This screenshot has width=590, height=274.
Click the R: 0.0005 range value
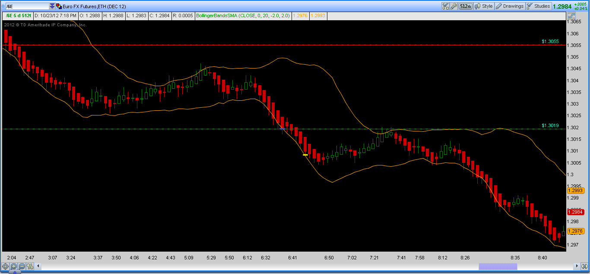point(183,16)
